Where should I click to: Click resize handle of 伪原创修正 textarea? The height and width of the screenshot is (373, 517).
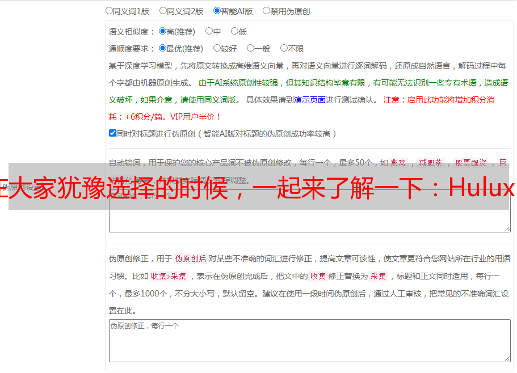[x=507, y=358]
